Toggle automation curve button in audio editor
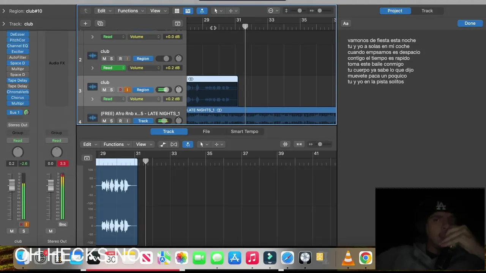Image resolution: width=486 pixels, height=273 pixels. tap(163, 144)
